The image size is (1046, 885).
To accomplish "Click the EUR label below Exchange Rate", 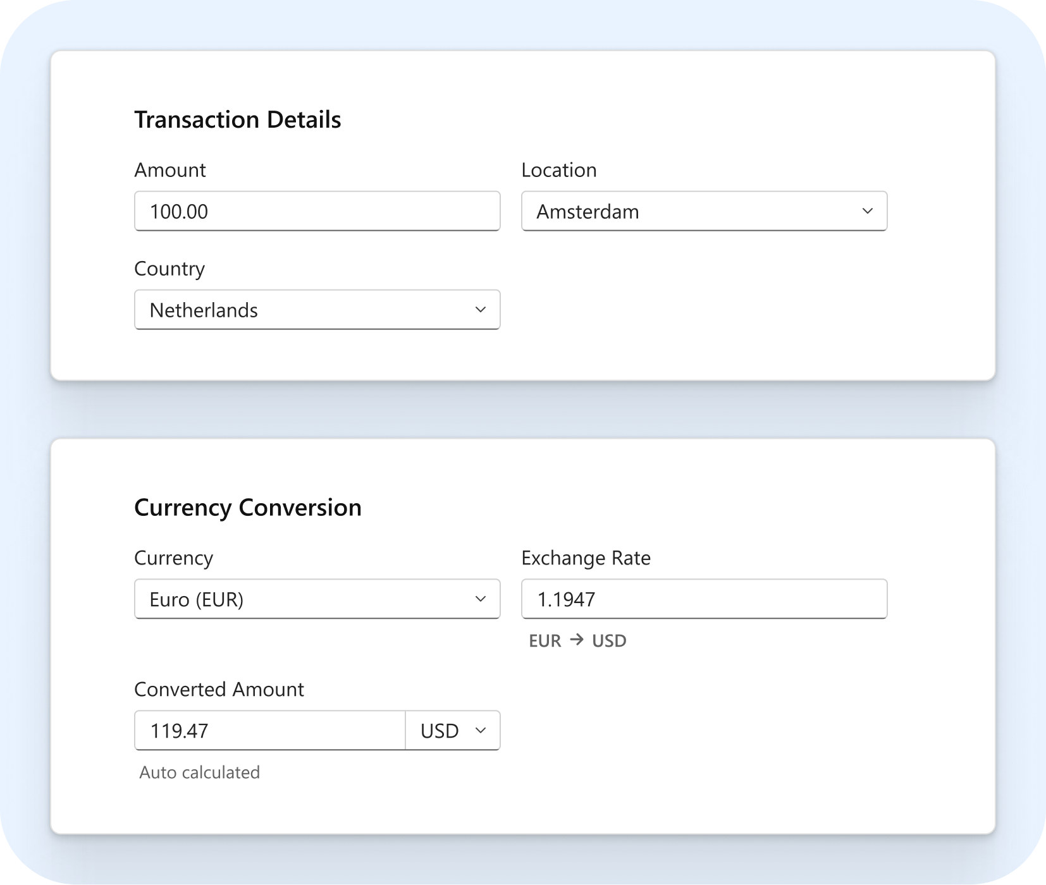I will click(545, 640).
